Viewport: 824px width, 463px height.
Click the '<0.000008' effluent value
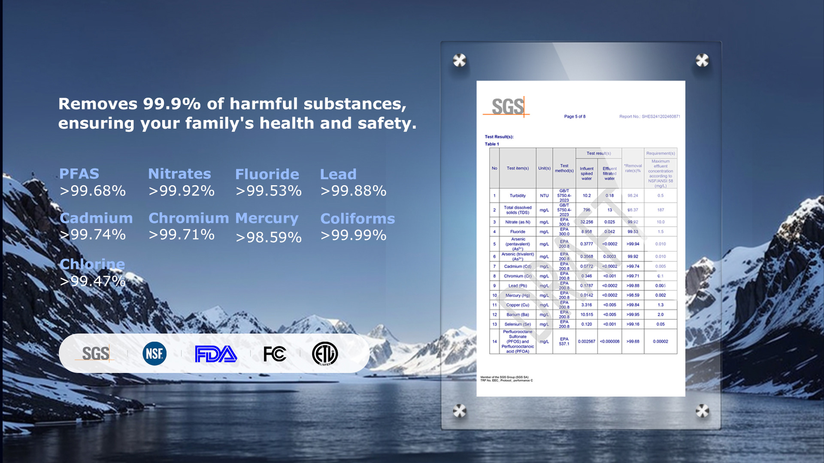click(609, 342)
